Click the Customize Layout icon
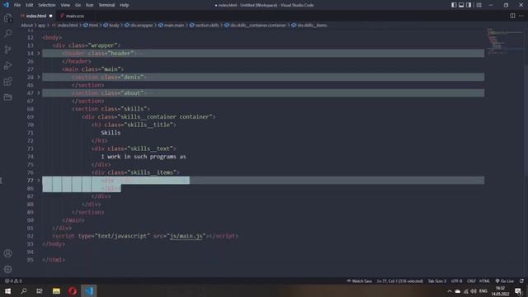528x297 pixels. pyautogui.click(x=478, y=5)
